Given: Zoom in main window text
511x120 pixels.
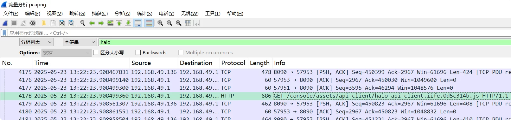Looking at the screenshot, I should (x=160, y=23).
